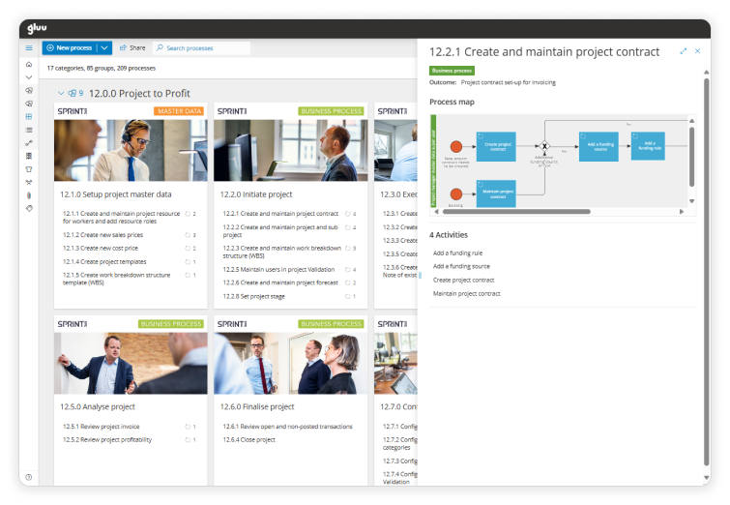
Task: Open the Add a funding rule activity
Action: click(457, 252)
